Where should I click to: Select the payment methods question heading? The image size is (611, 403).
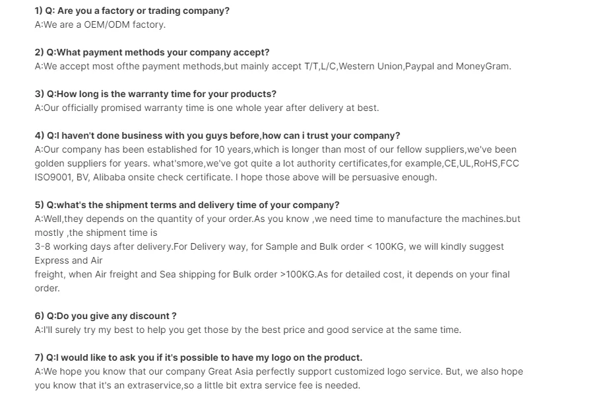pos(152,52)
